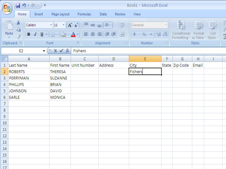Decrease font size with Shrink Font
Image resolution: width=226 pixels, height=169 pixels.
coord(76,25)
